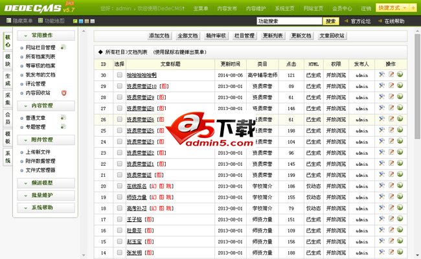Click the 添加文档 button
This screenshot has height=259, width=421.
coord(159,36)
